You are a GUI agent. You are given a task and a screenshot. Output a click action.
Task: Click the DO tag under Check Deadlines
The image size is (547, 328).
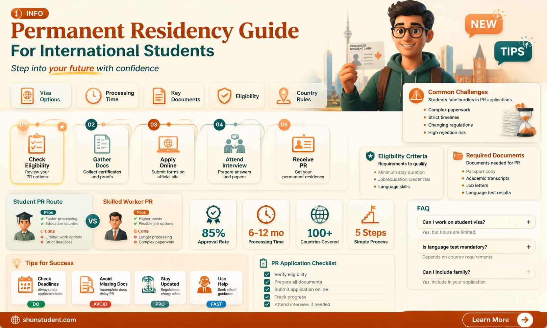[x=36, y=304]
